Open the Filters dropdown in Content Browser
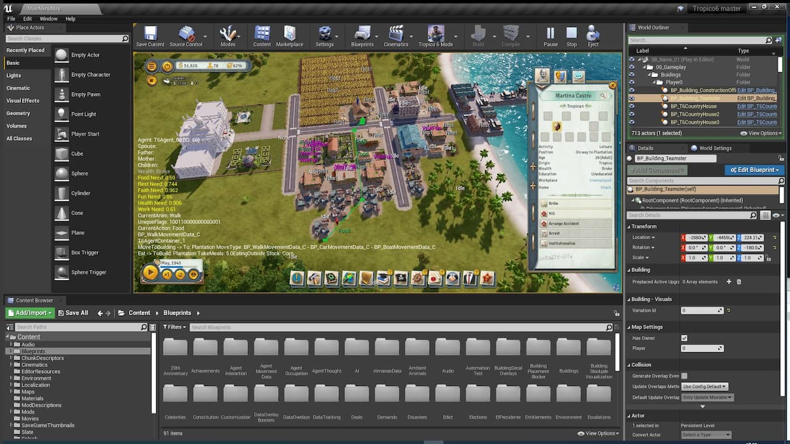This screenshot has height=444, width=790. tap(175, 327)
